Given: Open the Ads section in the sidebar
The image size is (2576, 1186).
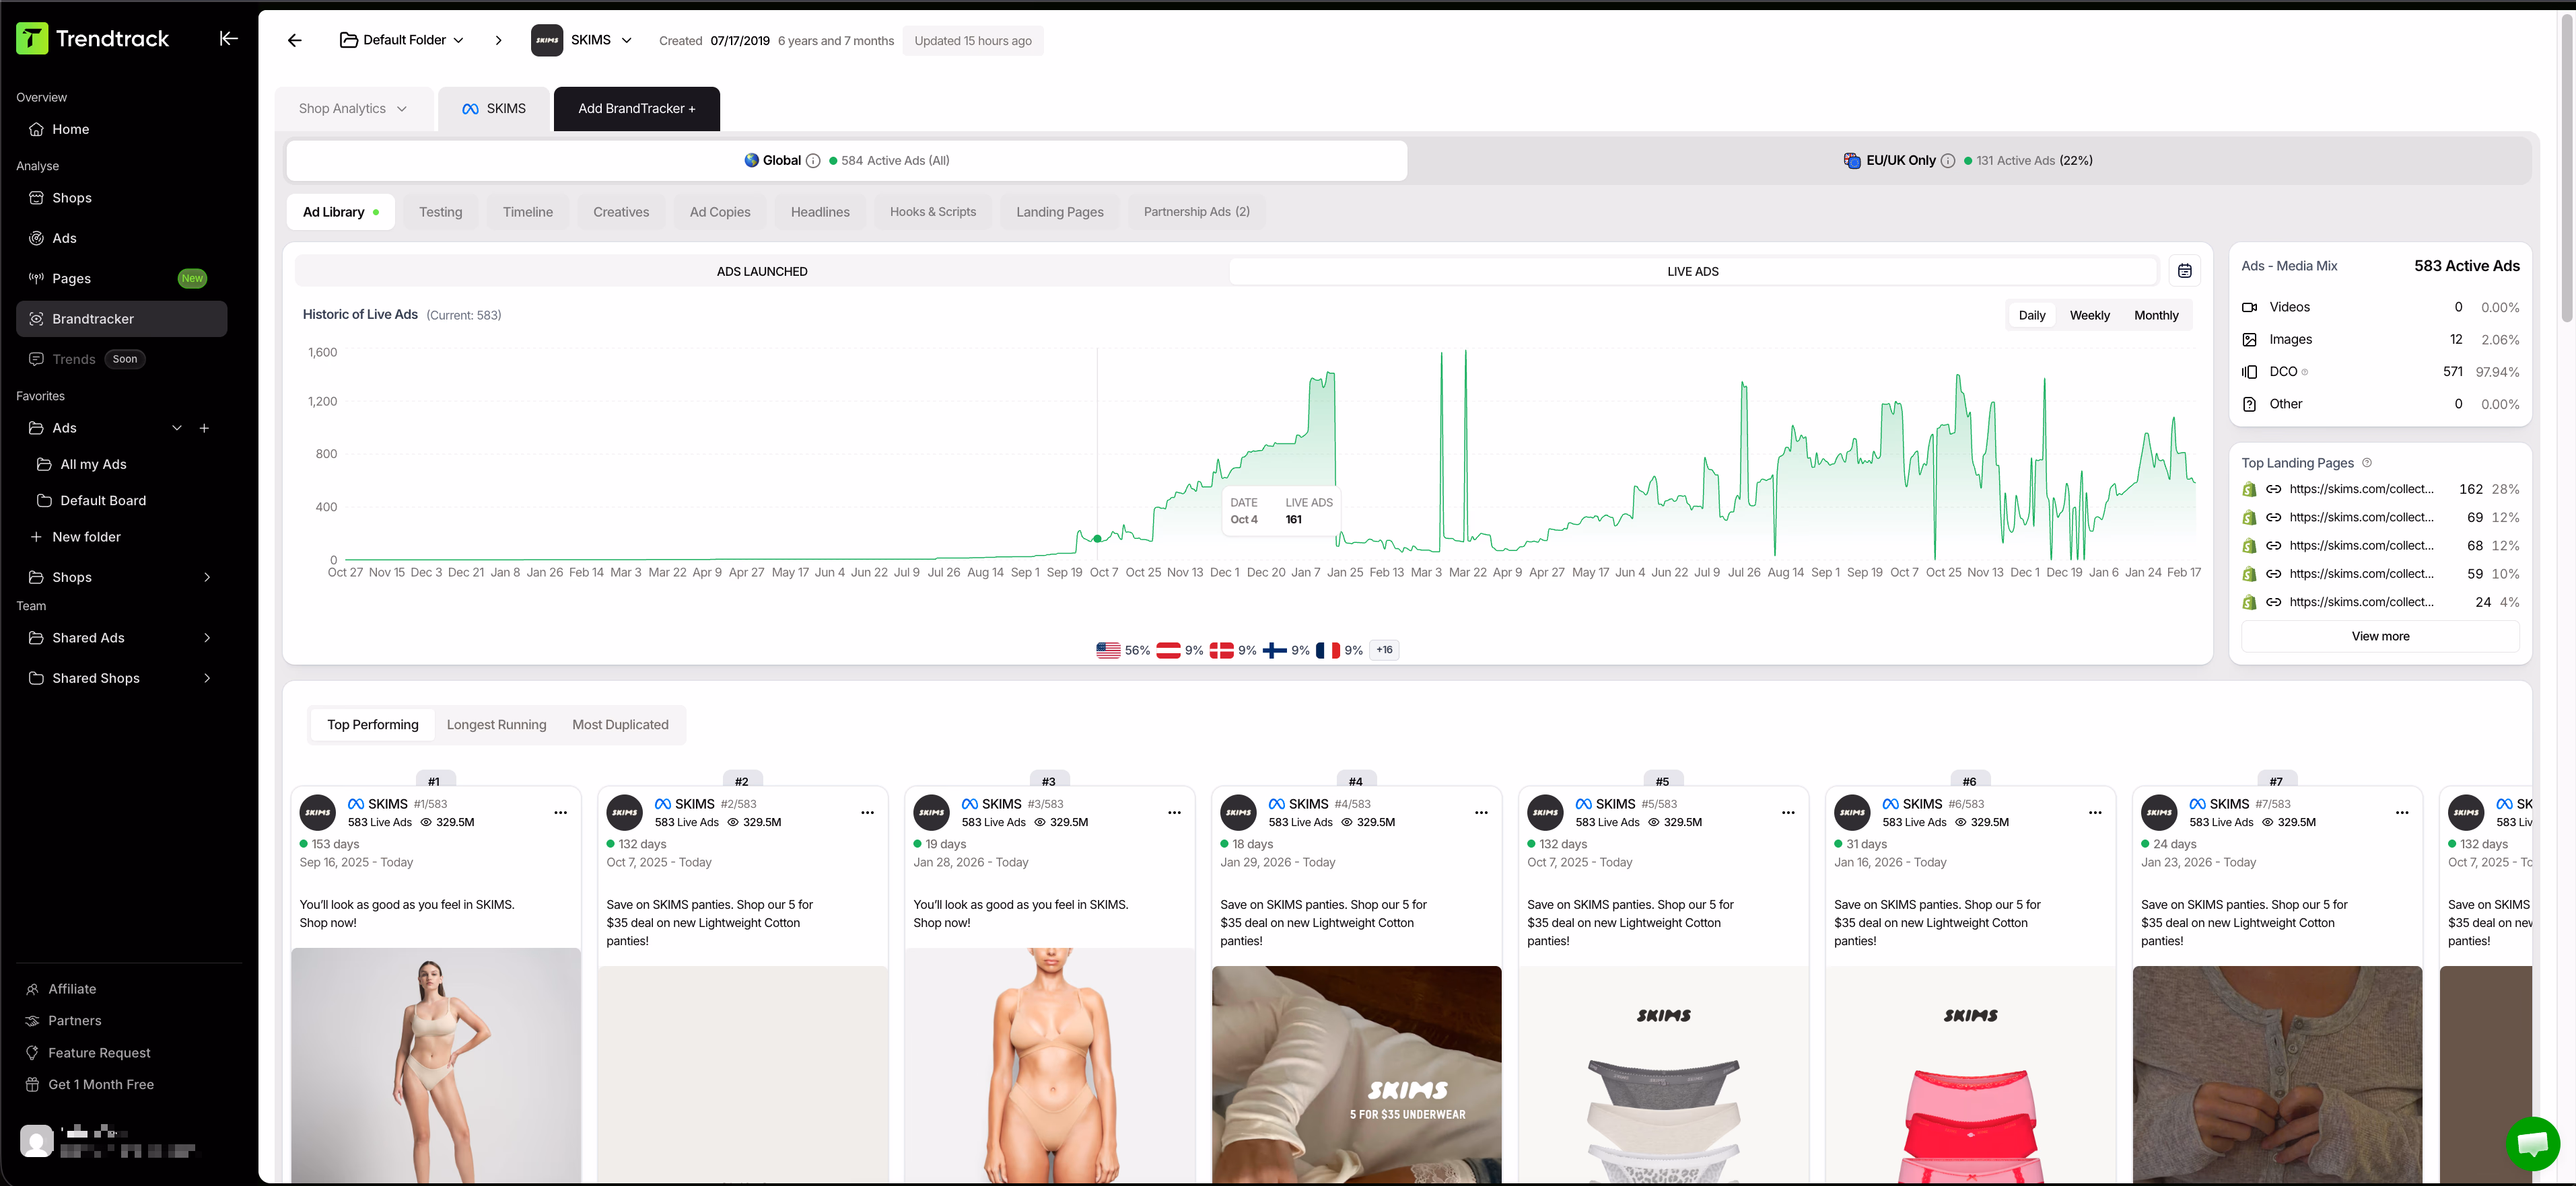Looking at the screenshot, I should click(x=65, y=237).
